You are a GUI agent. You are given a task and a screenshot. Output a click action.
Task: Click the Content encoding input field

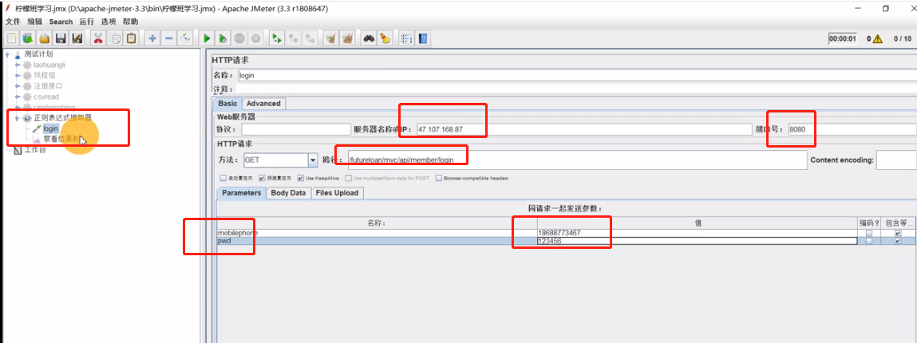(x=896, y=160)
